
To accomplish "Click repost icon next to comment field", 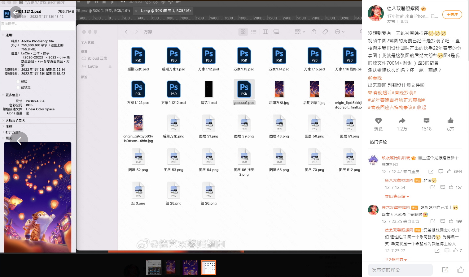I will [445, 270].
